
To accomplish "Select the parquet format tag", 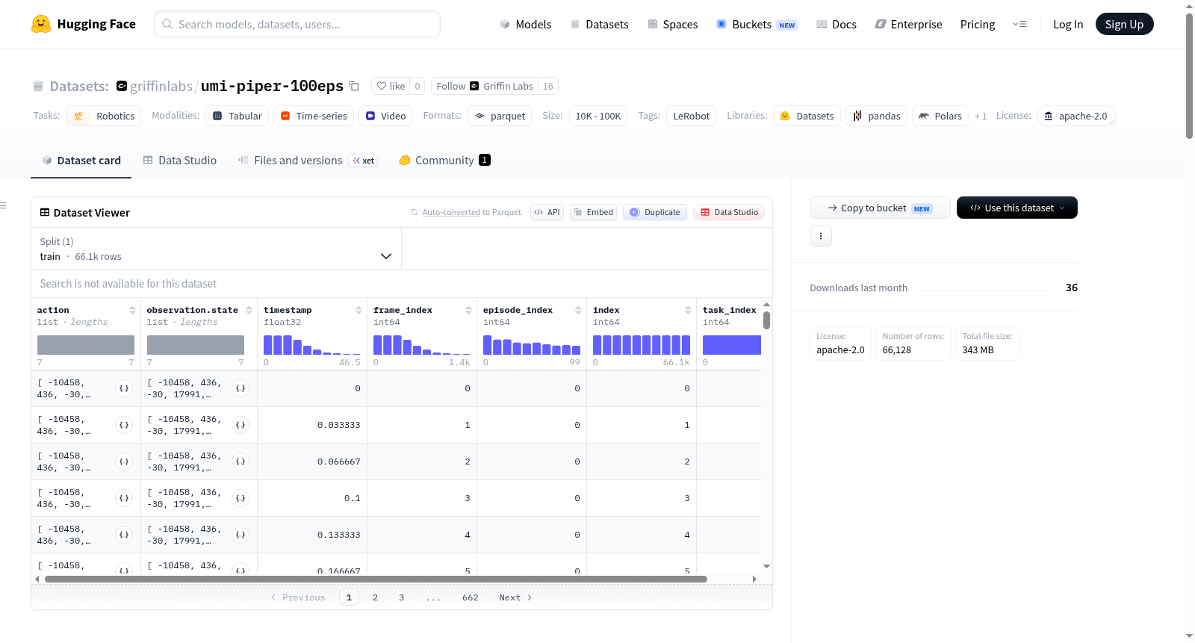I will click(500, 116).
